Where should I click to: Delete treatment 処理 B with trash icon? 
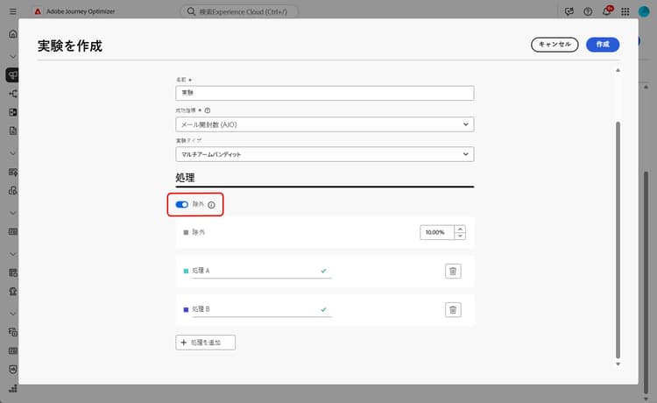(x=453, y=309)
